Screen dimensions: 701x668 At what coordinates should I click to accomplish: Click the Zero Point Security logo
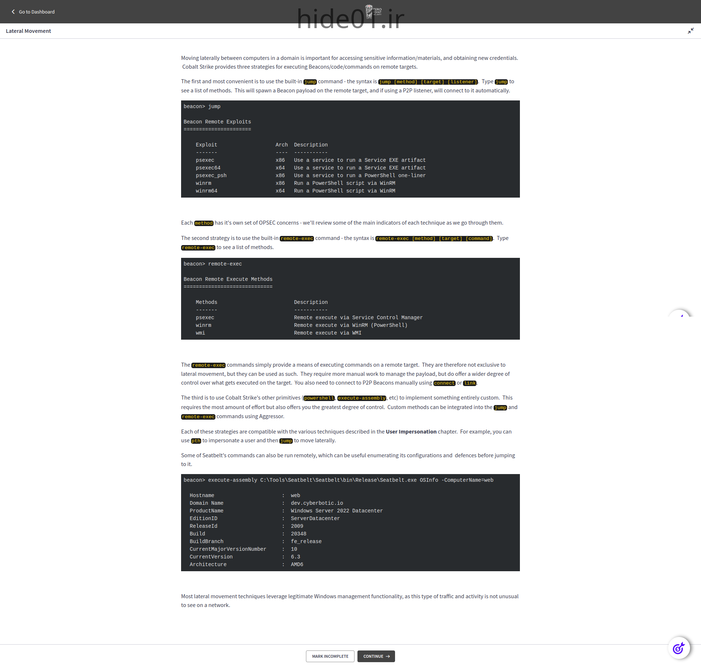tap(374, 12)
